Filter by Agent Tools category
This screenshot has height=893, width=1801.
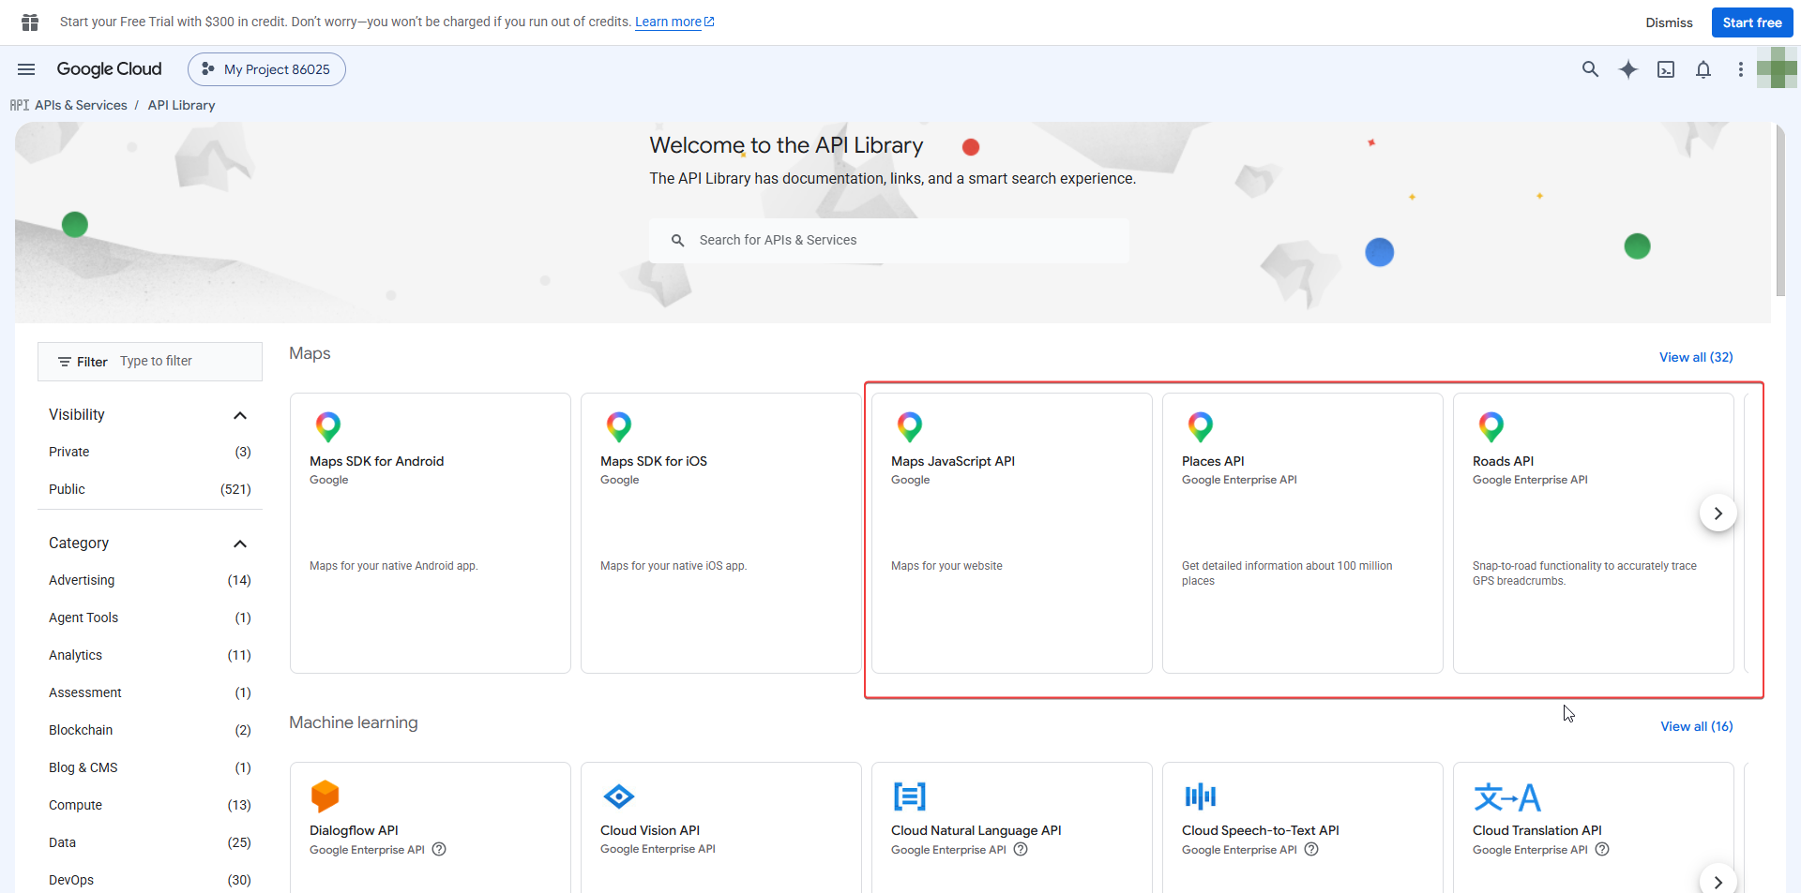pos(150,618)
